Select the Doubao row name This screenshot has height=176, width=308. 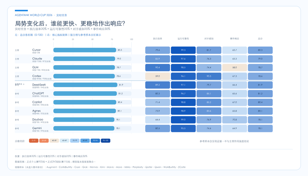click(37, 119)
